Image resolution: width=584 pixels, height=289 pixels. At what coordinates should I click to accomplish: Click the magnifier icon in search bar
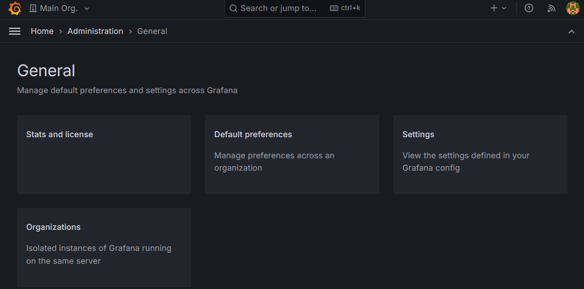233,8
